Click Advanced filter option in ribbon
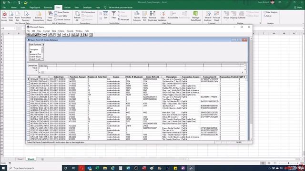The width and height of the screenshot is (305, 171). pyautogui.click(x=123, y=19)
